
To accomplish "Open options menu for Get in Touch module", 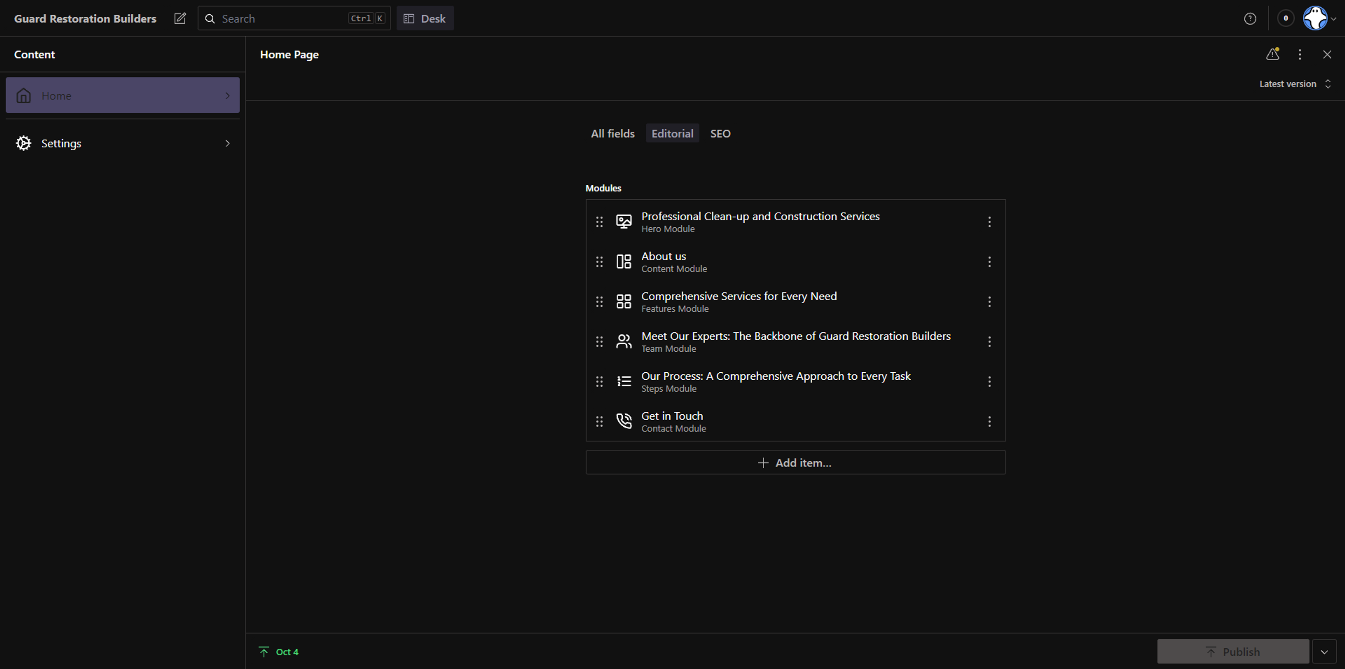I will click(989, 421).
